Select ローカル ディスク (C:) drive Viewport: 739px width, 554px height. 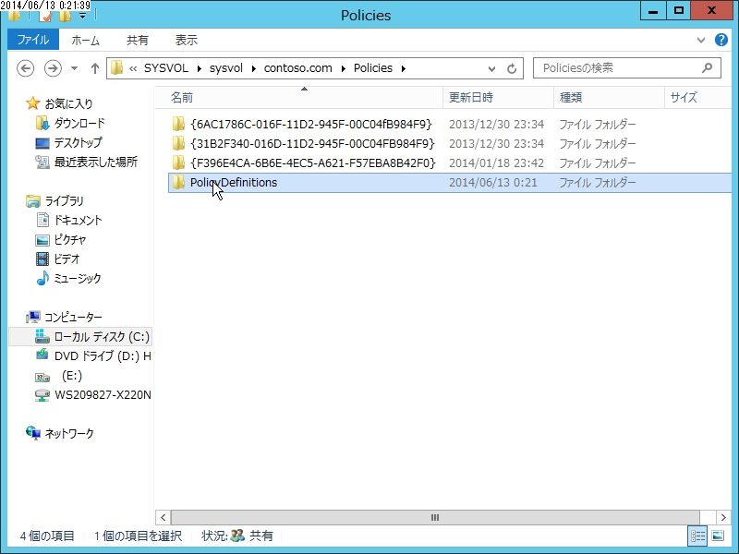102,336
